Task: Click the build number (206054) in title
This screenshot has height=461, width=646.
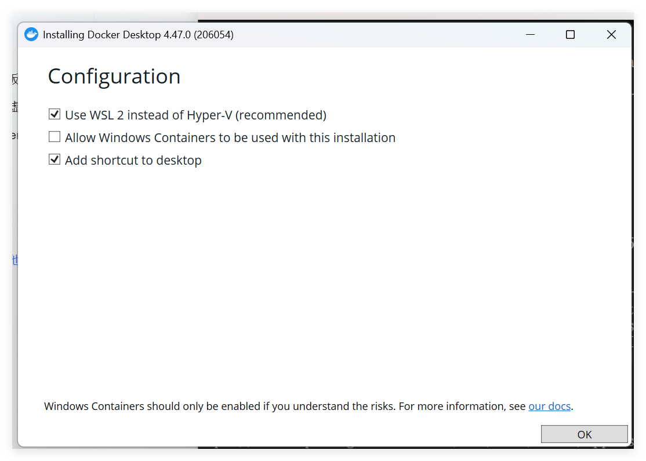Action: [x=213, y=35]
